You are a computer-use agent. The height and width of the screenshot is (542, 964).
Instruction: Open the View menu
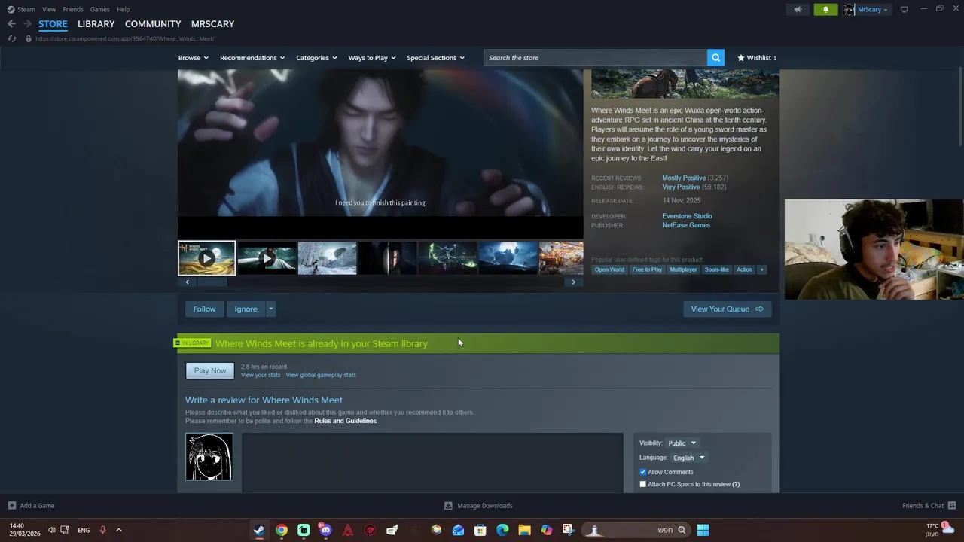(x=49, y=9)
